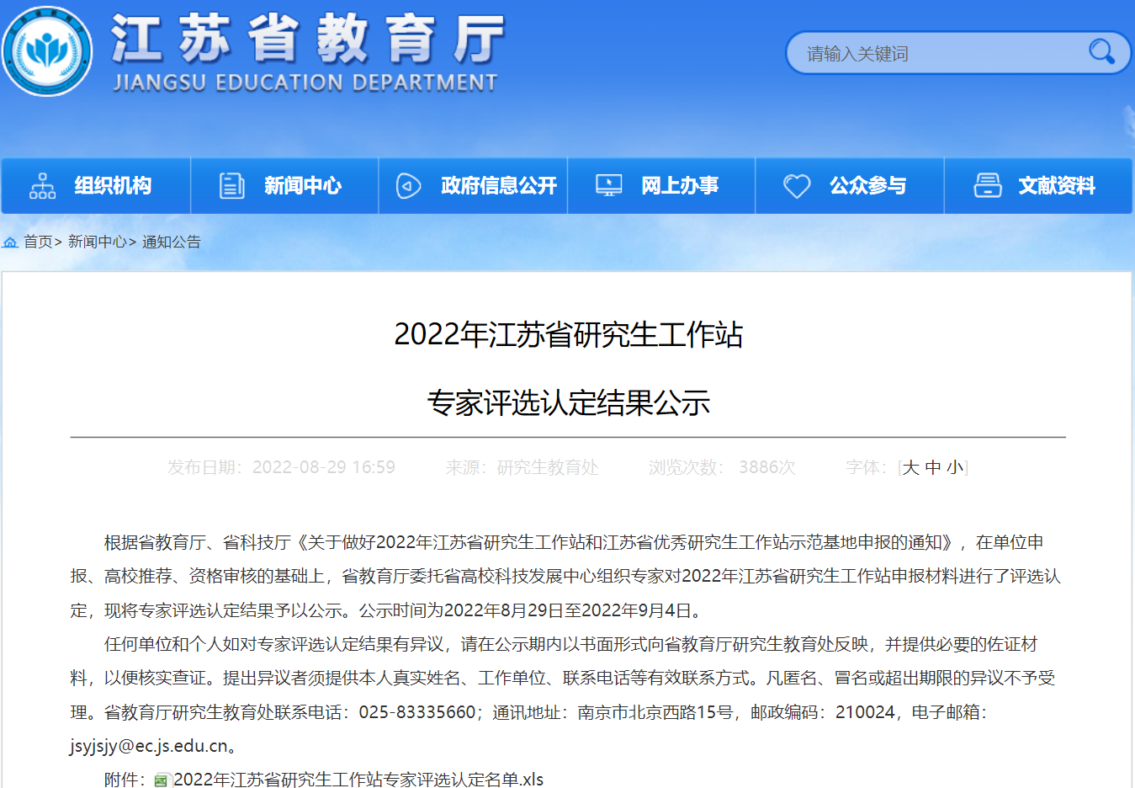Download the 专家评选认定名单.xls attachment
Image resolution: width=1135 pixels, height=788 pixels.
pyautogui.click(x=358, y=780)
